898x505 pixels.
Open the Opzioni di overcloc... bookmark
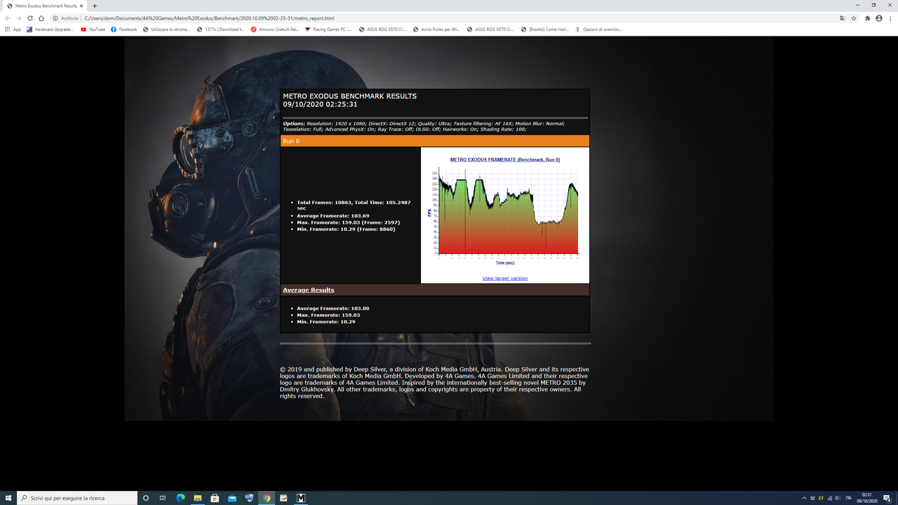(x=598, y=29)
